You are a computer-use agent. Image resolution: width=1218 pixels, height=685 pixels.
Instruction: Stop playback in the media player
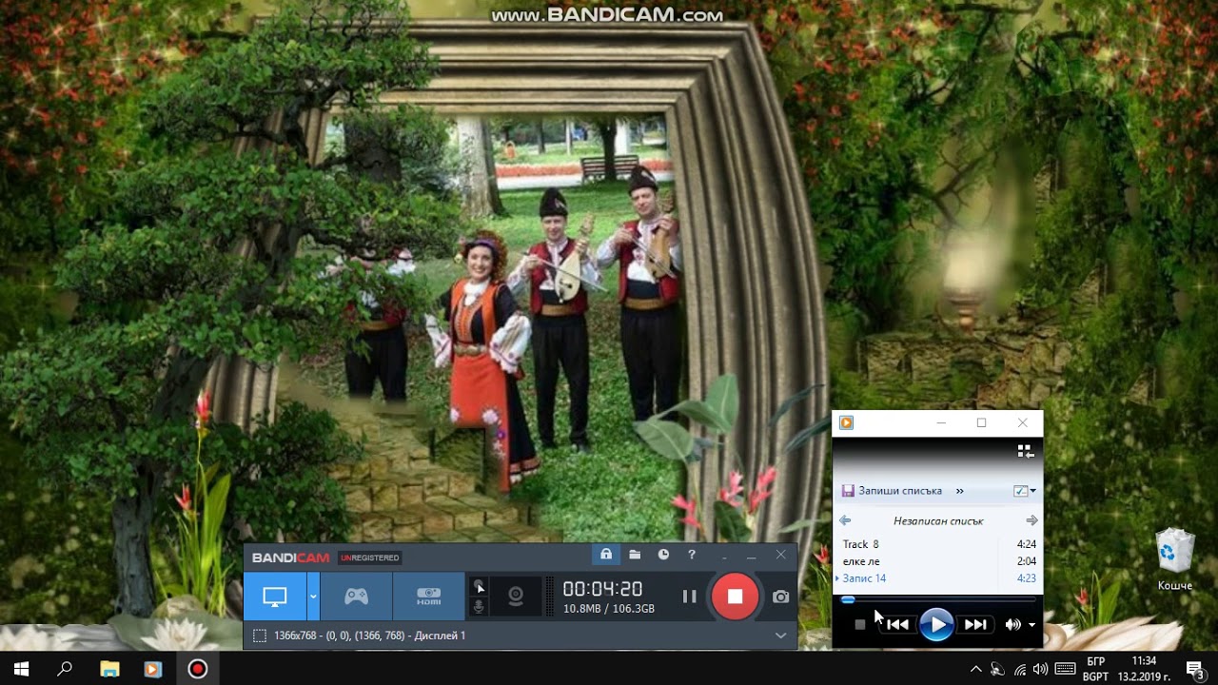[x=860, y=625]
